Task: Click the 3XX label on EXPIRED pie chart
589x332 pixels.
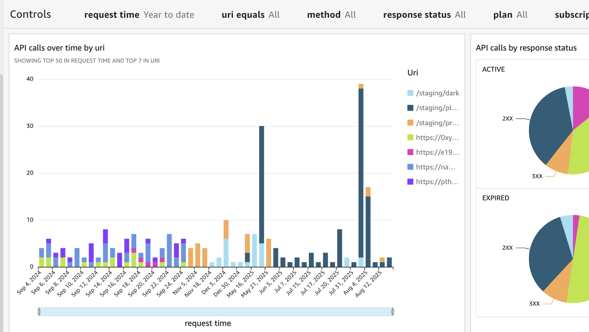Action: (x=534, y=304)
